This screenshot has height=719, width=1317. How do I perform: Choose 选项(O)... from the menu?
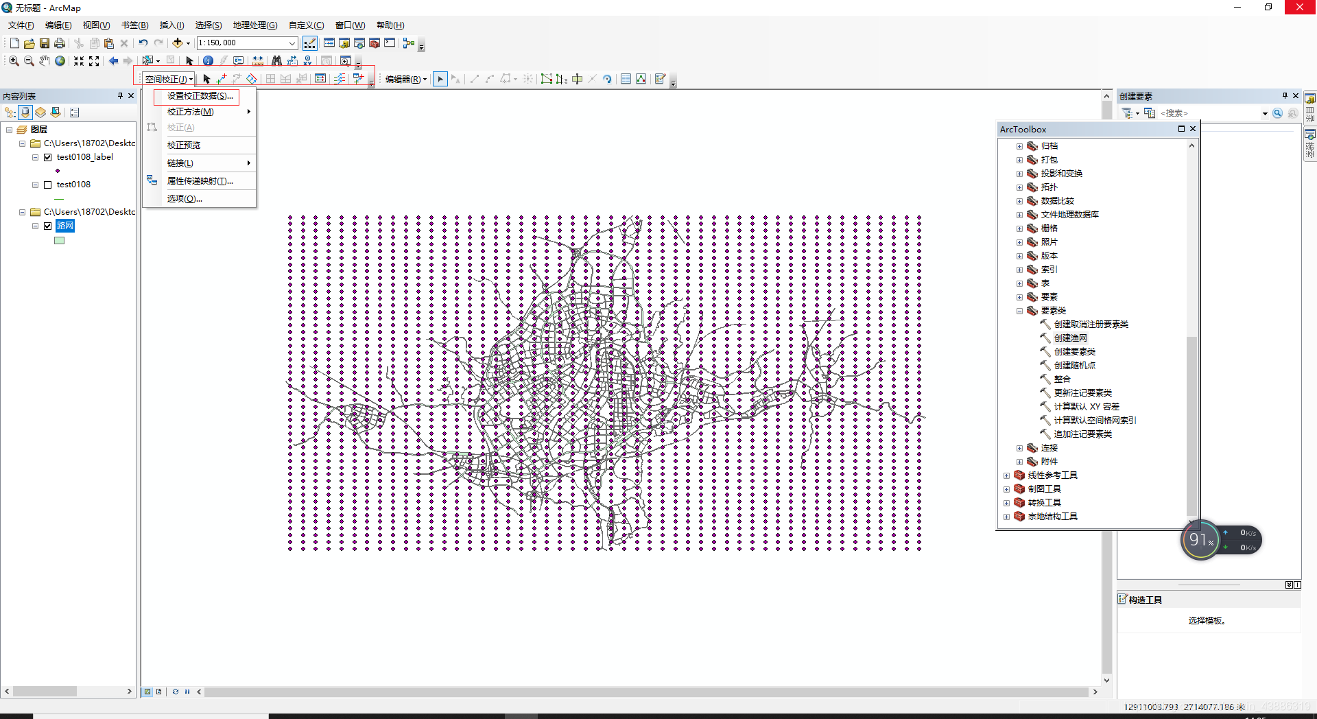(x=199, y=199)
